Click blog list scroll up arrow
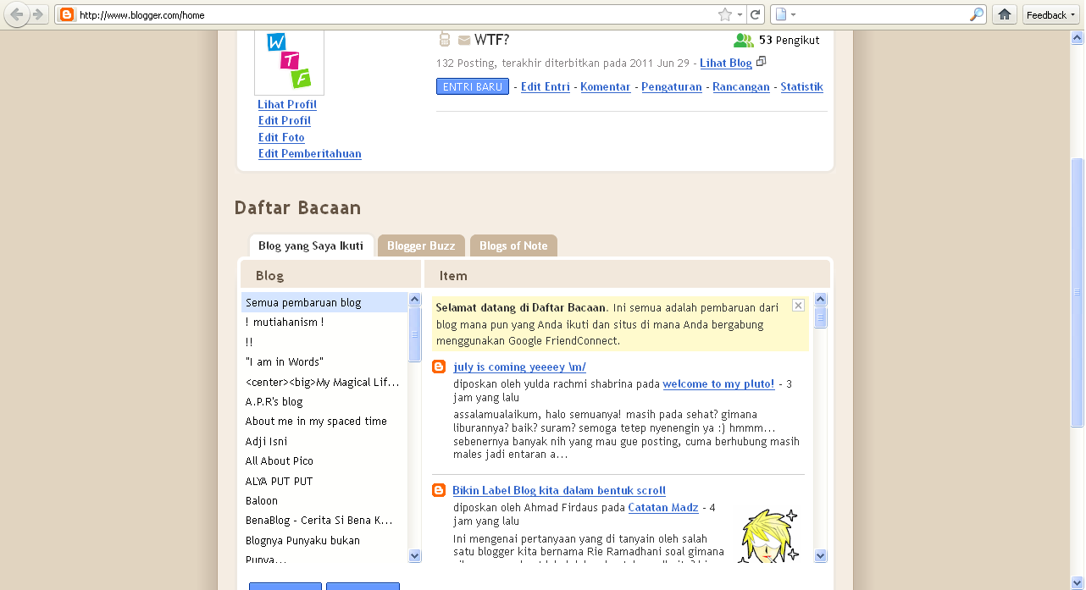 [x=414, y=299]
